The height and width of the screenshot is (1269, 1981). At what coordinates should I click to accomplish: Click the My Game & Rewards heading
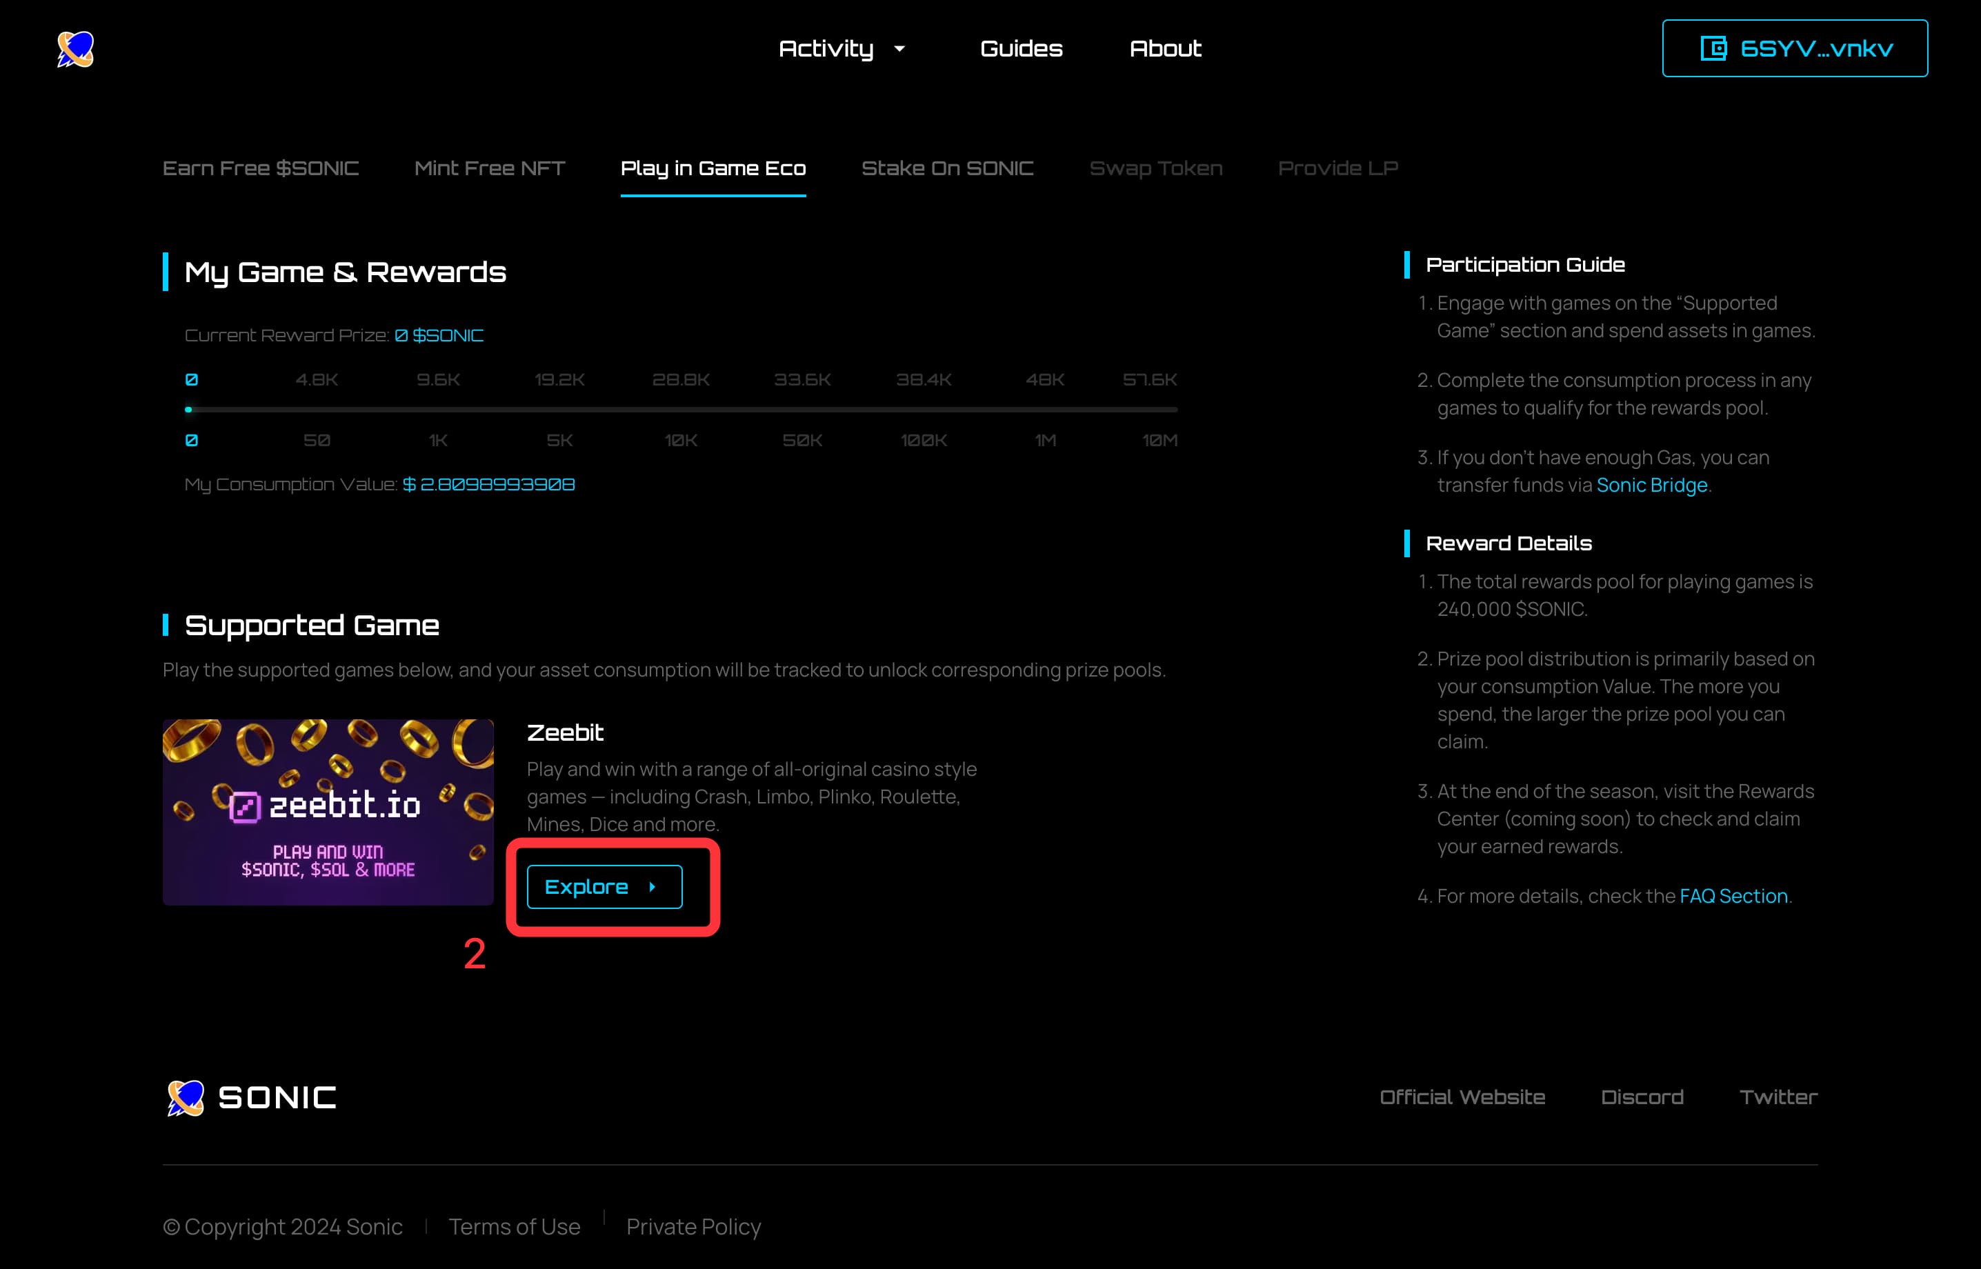(346, 272)
